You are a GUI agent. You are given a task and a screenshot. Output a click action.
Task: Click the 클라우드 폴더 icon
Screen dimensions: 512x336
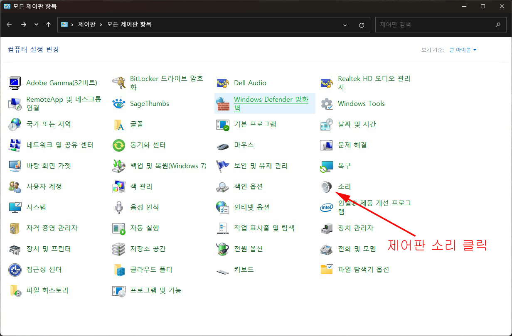(x=119, y=270)
